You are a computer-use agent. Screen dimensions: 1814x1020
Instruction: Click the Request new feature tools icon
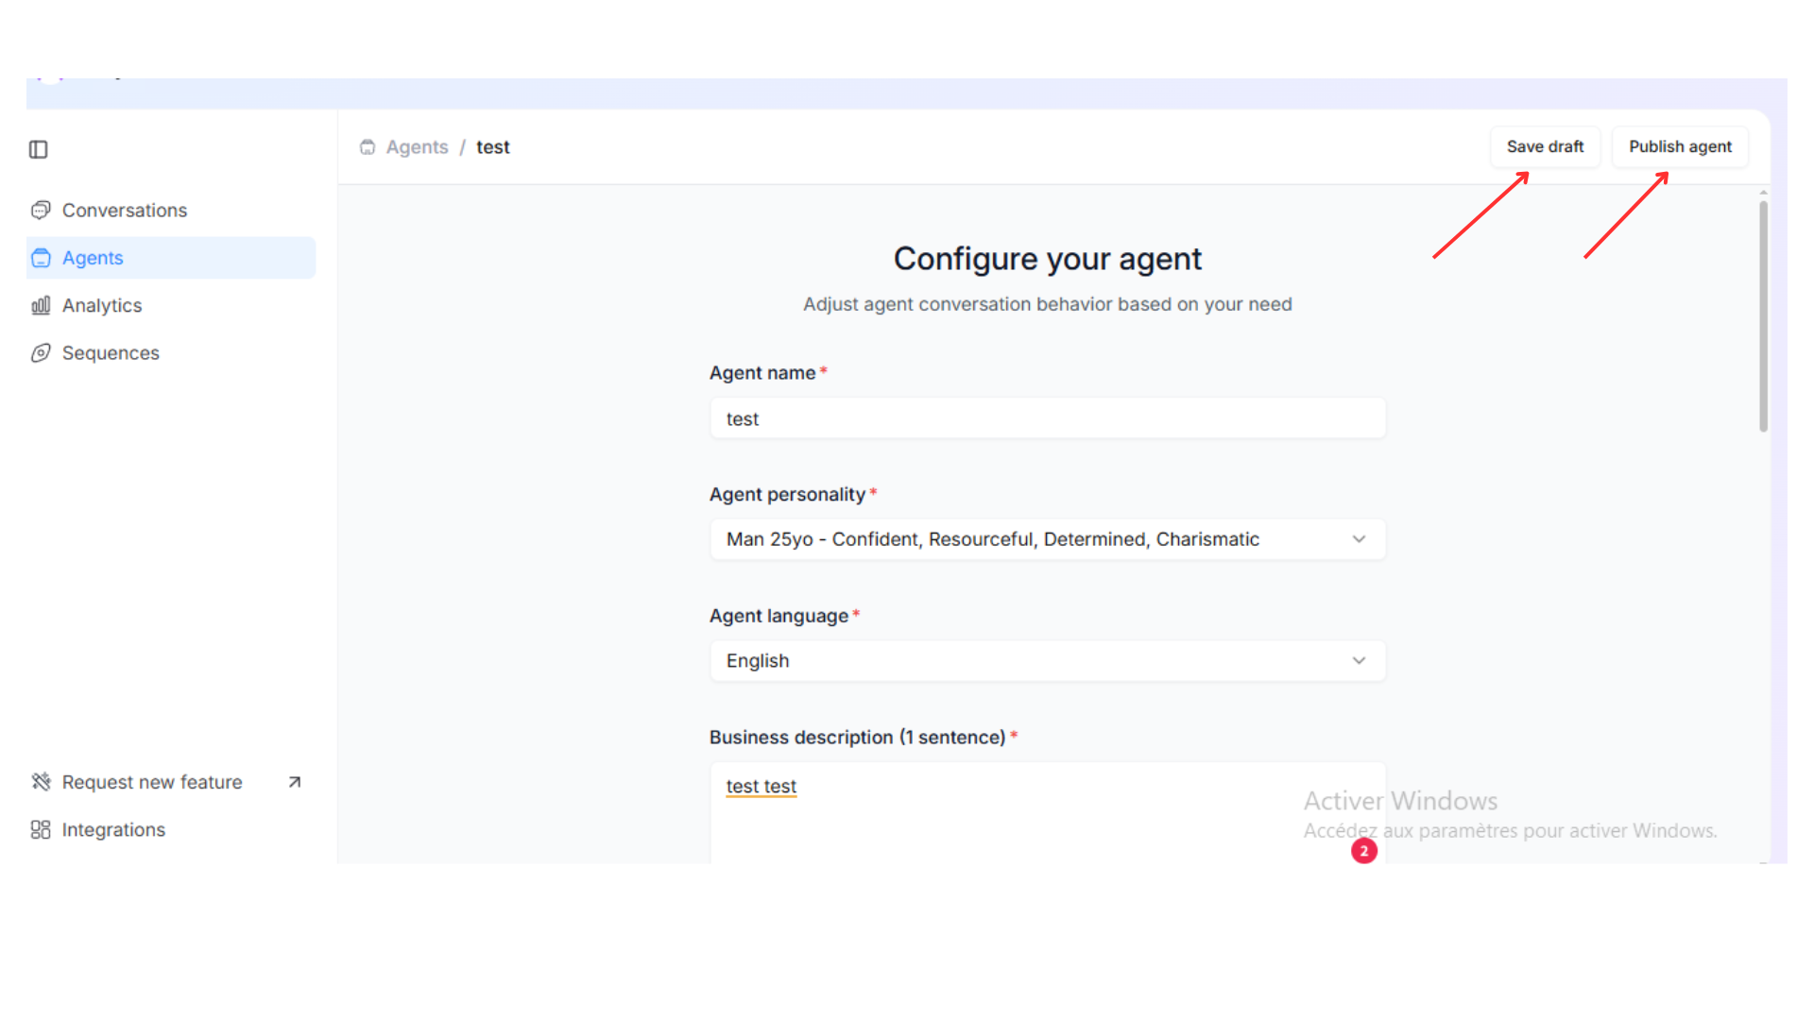(x=41, y=782)
